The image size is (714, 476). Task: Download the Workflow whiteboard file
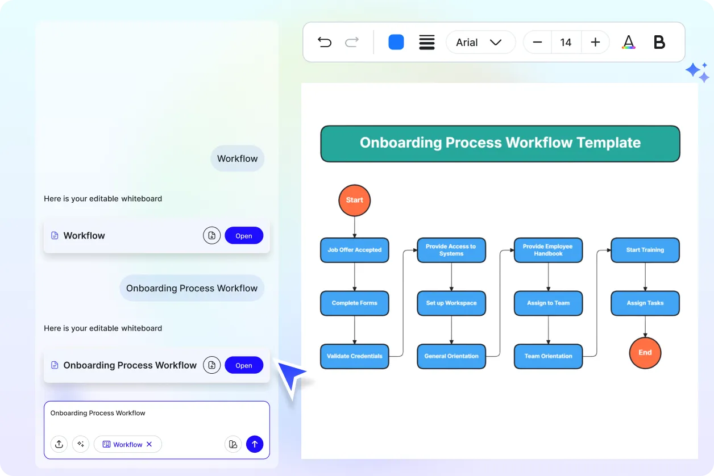[211, 236]
